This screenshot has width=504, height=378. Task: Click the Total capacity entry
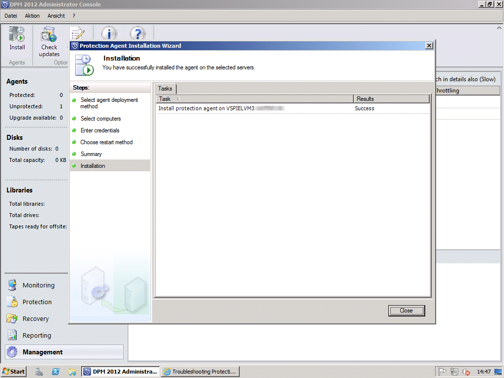pos(37,160)
